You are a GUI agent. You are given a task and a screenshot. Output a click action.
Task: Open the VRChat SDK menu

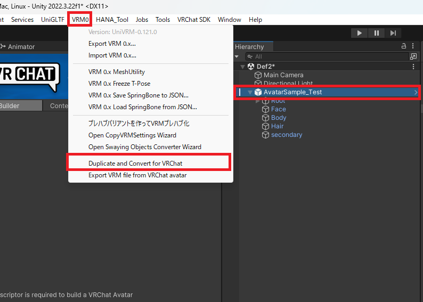[194, 20]
